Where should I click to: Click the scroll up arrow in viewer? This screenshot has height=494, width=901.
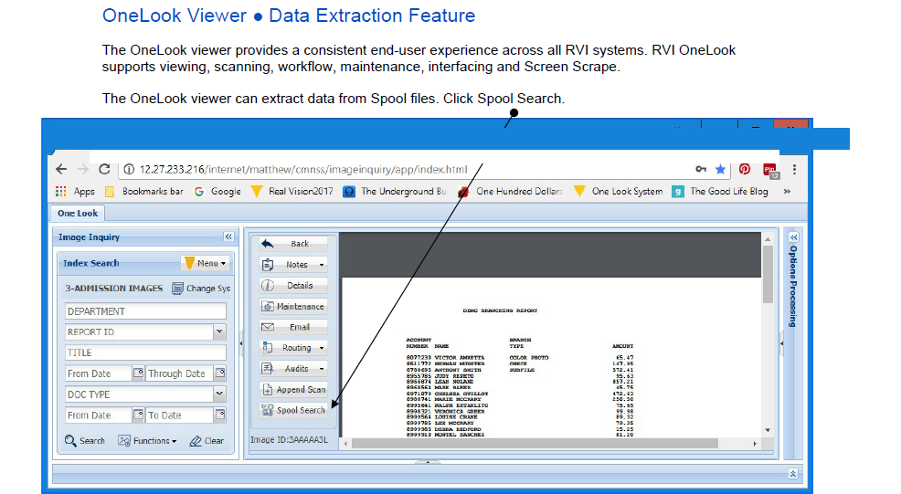pyautogui.click(x=768, y=239)
